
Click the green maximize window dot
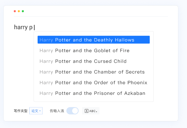23,11
